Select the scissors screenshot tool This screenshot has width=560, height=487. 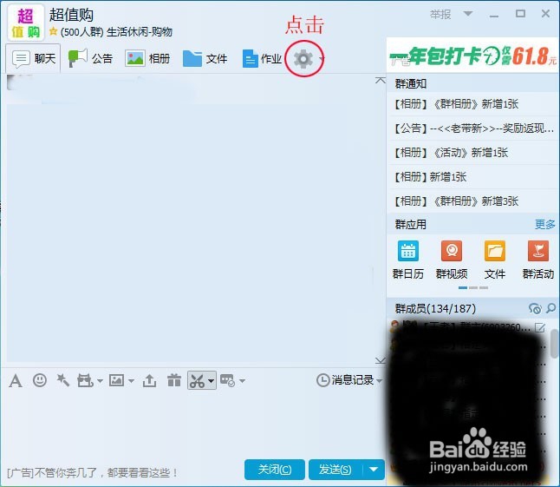[x=197, y=381]
